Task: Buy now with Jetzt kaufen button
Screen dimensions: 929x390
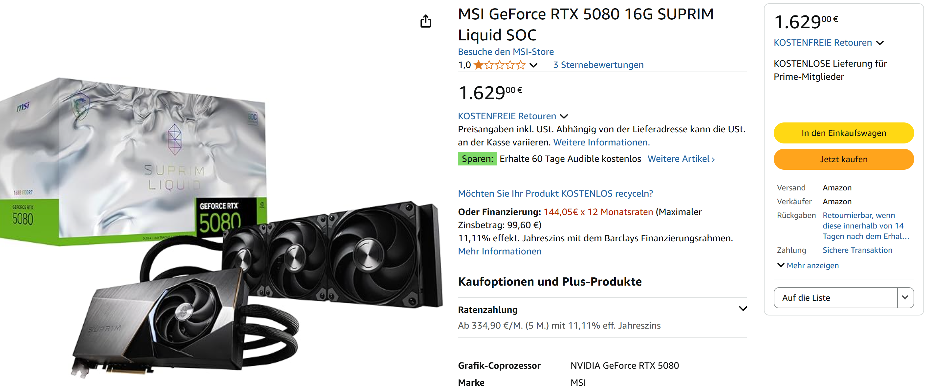Action: pyautogui.click(x=844, y=159)
